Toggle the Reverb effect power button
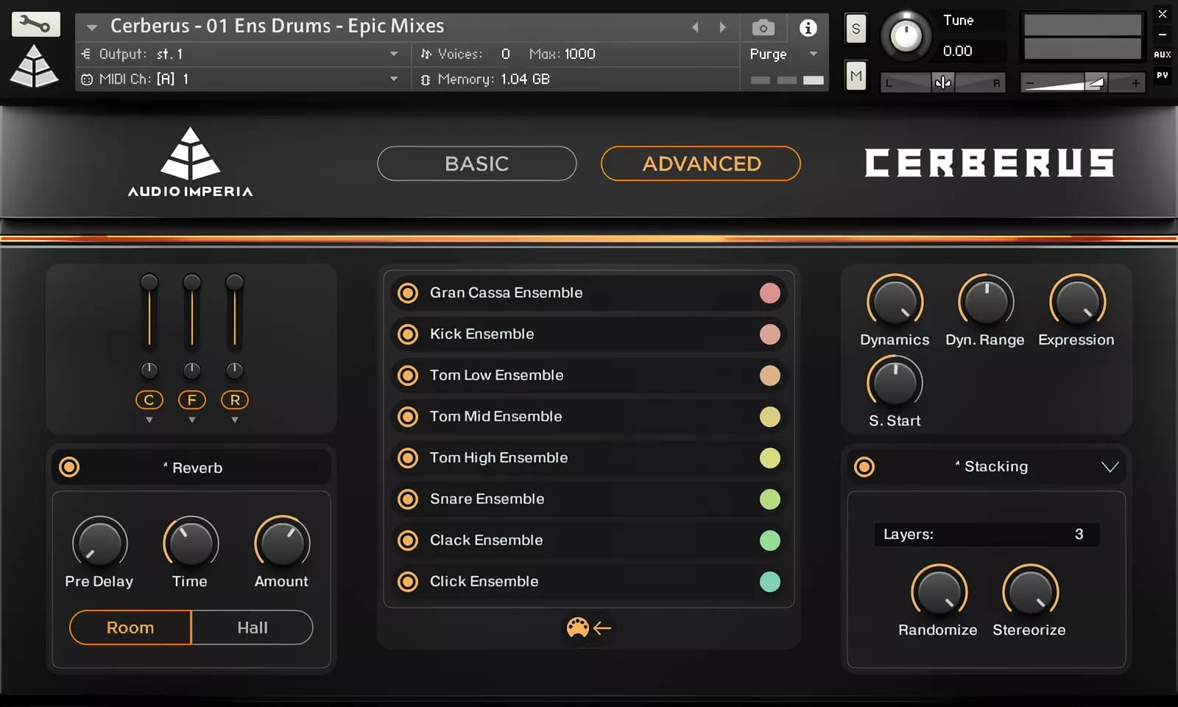Viewport: 1178px width, 707px height. pyautogui.click(x=69, y=466)
